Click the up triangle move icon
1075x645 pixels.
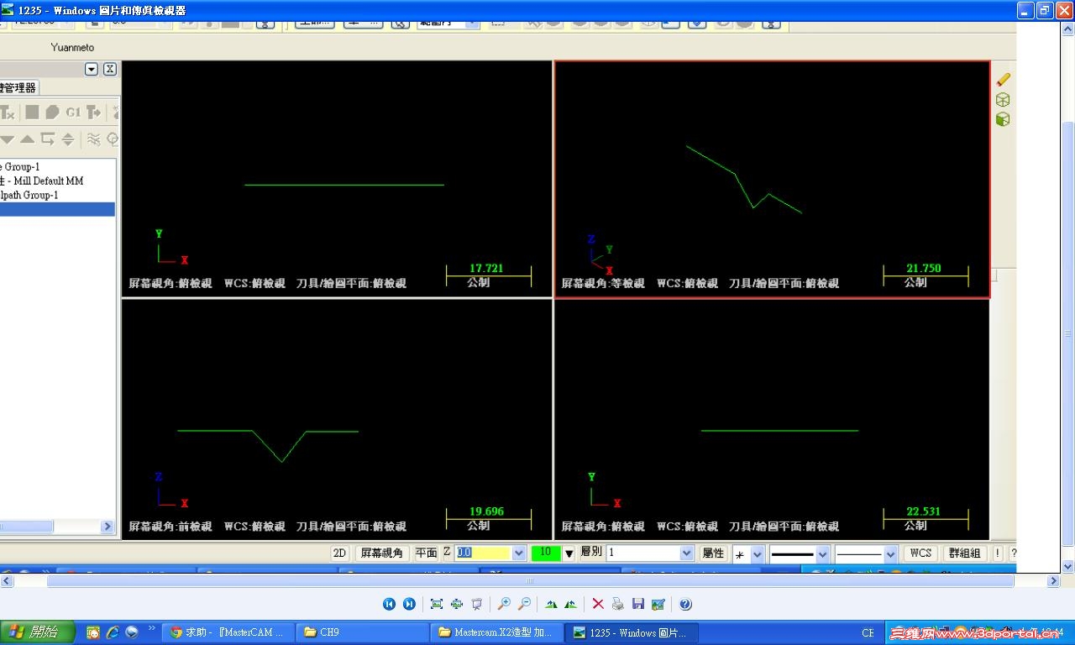(x=28, y=139)
